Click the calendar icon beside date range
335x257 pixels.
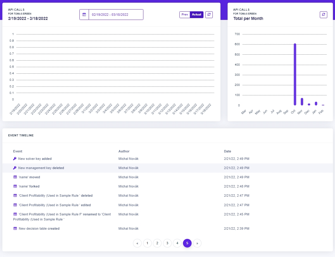pyautogui.click(x=84, y=15)
